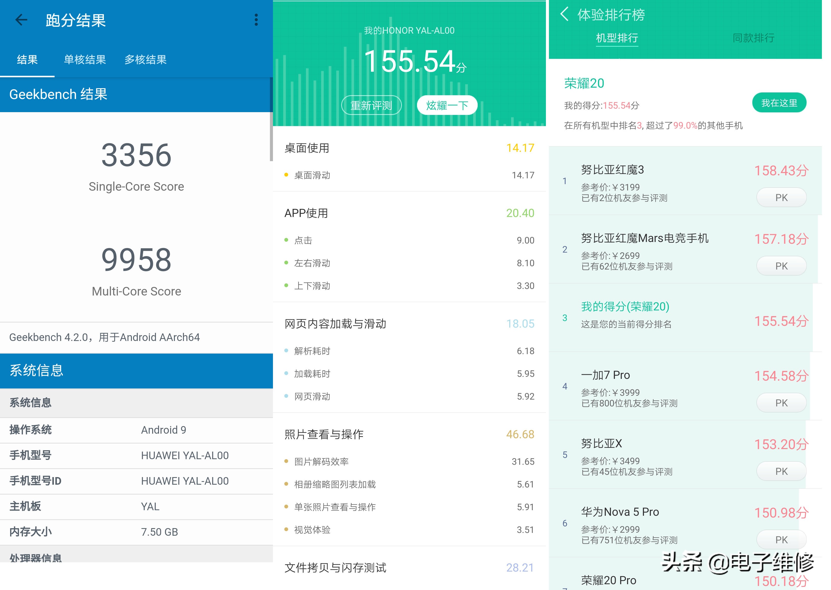
Task: Tap the 重新评测 button
Action: (x=371, y=105)
